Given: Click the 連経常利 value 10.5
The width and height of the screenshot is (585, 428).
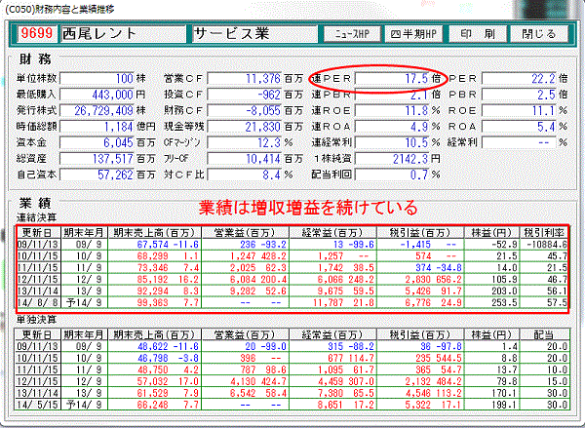Looking at the screenshot, I should (392, 142).
